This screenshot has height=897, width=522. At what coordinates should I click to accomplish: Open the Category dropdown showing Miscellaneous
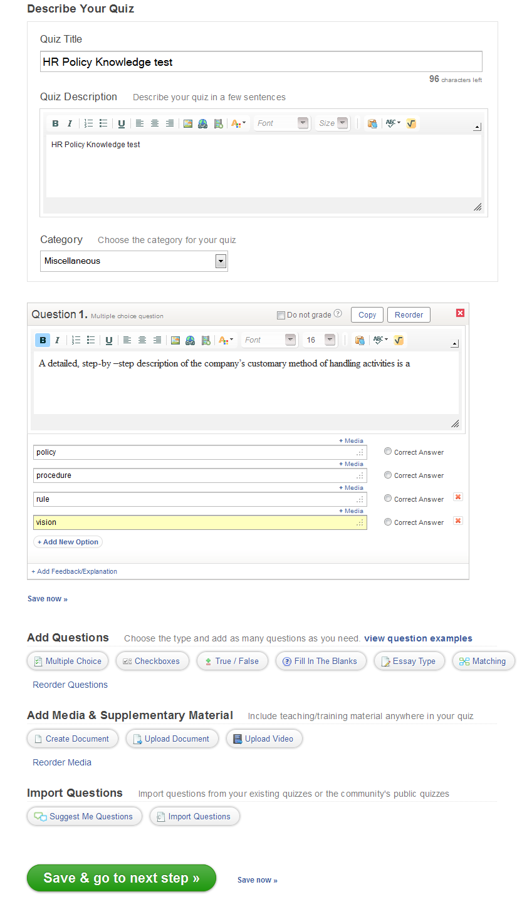click(x=220, y=261)
